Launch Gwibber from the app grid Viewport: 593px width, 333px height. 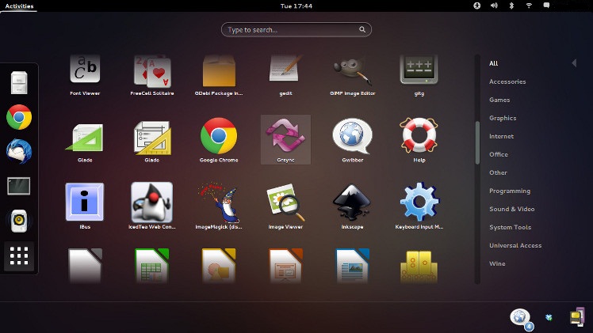(353, 140)
